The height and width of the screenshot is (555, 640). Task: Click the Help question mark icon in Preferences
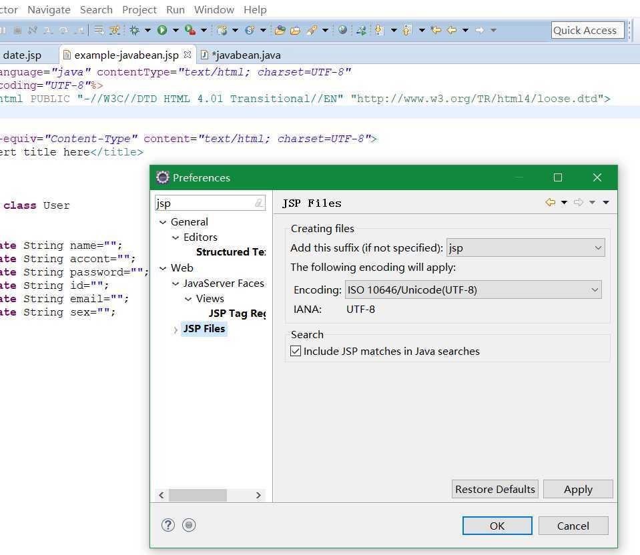pos(168,525)
